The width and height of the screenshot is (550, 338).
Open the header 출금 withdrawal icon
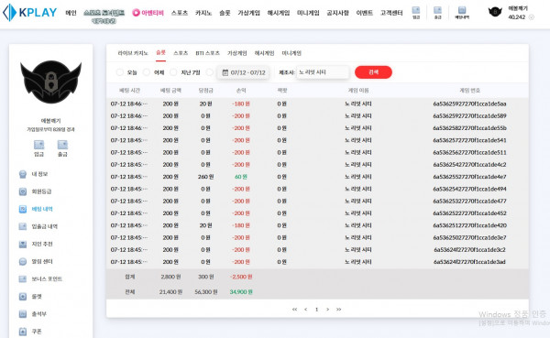437,10
